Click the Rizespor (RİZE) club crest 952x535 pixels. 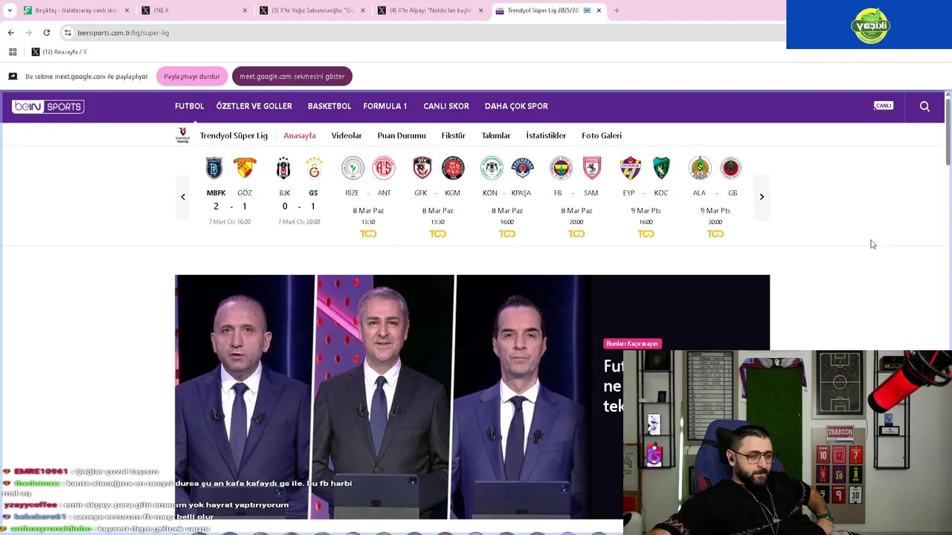[353, 168]
